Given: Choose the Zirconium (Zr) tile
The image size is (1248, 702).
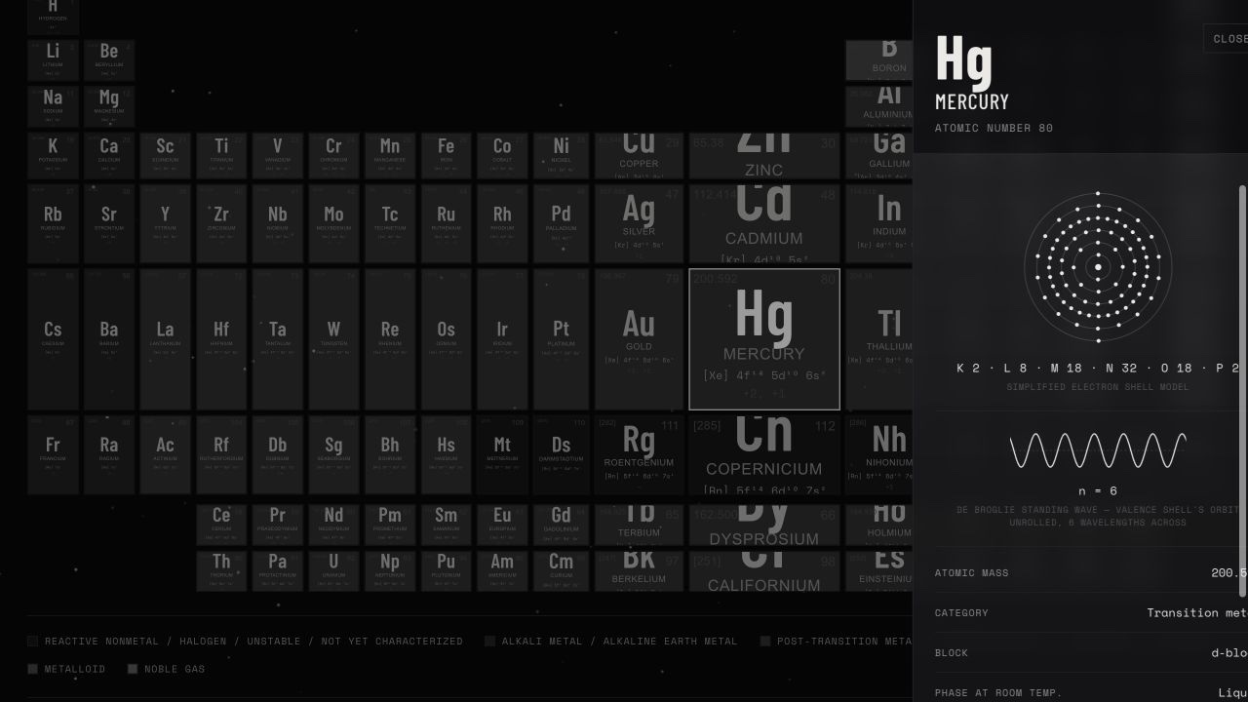Looking at the screenshot, I should 221,223.
